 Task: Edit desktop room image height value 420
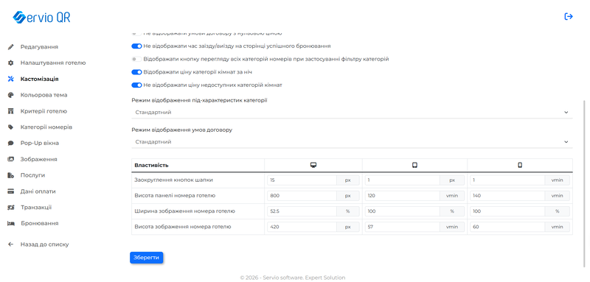(302, 227)
